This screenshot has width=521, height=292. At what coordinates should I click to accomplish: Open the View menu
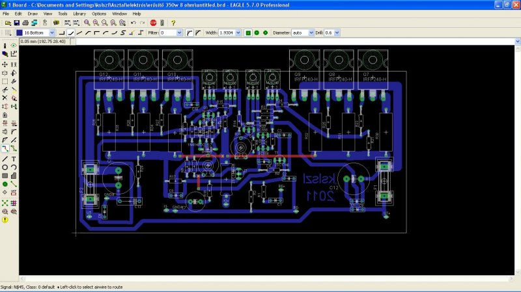pyautogui.click(x=48, y=14)
